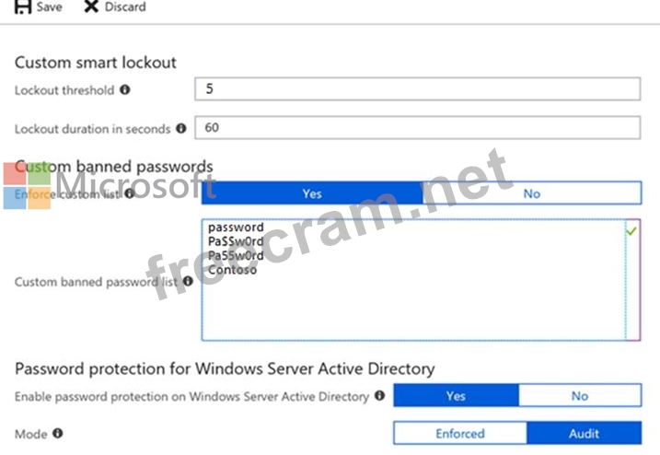660x455 pixels.
Task: Focus the Lockout duration in seconds field
Action: 418,128
